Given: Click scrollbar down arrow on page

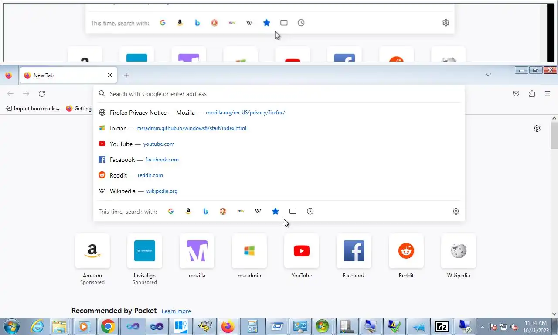Looking at the screenshot, I should [x=554, y=314].
